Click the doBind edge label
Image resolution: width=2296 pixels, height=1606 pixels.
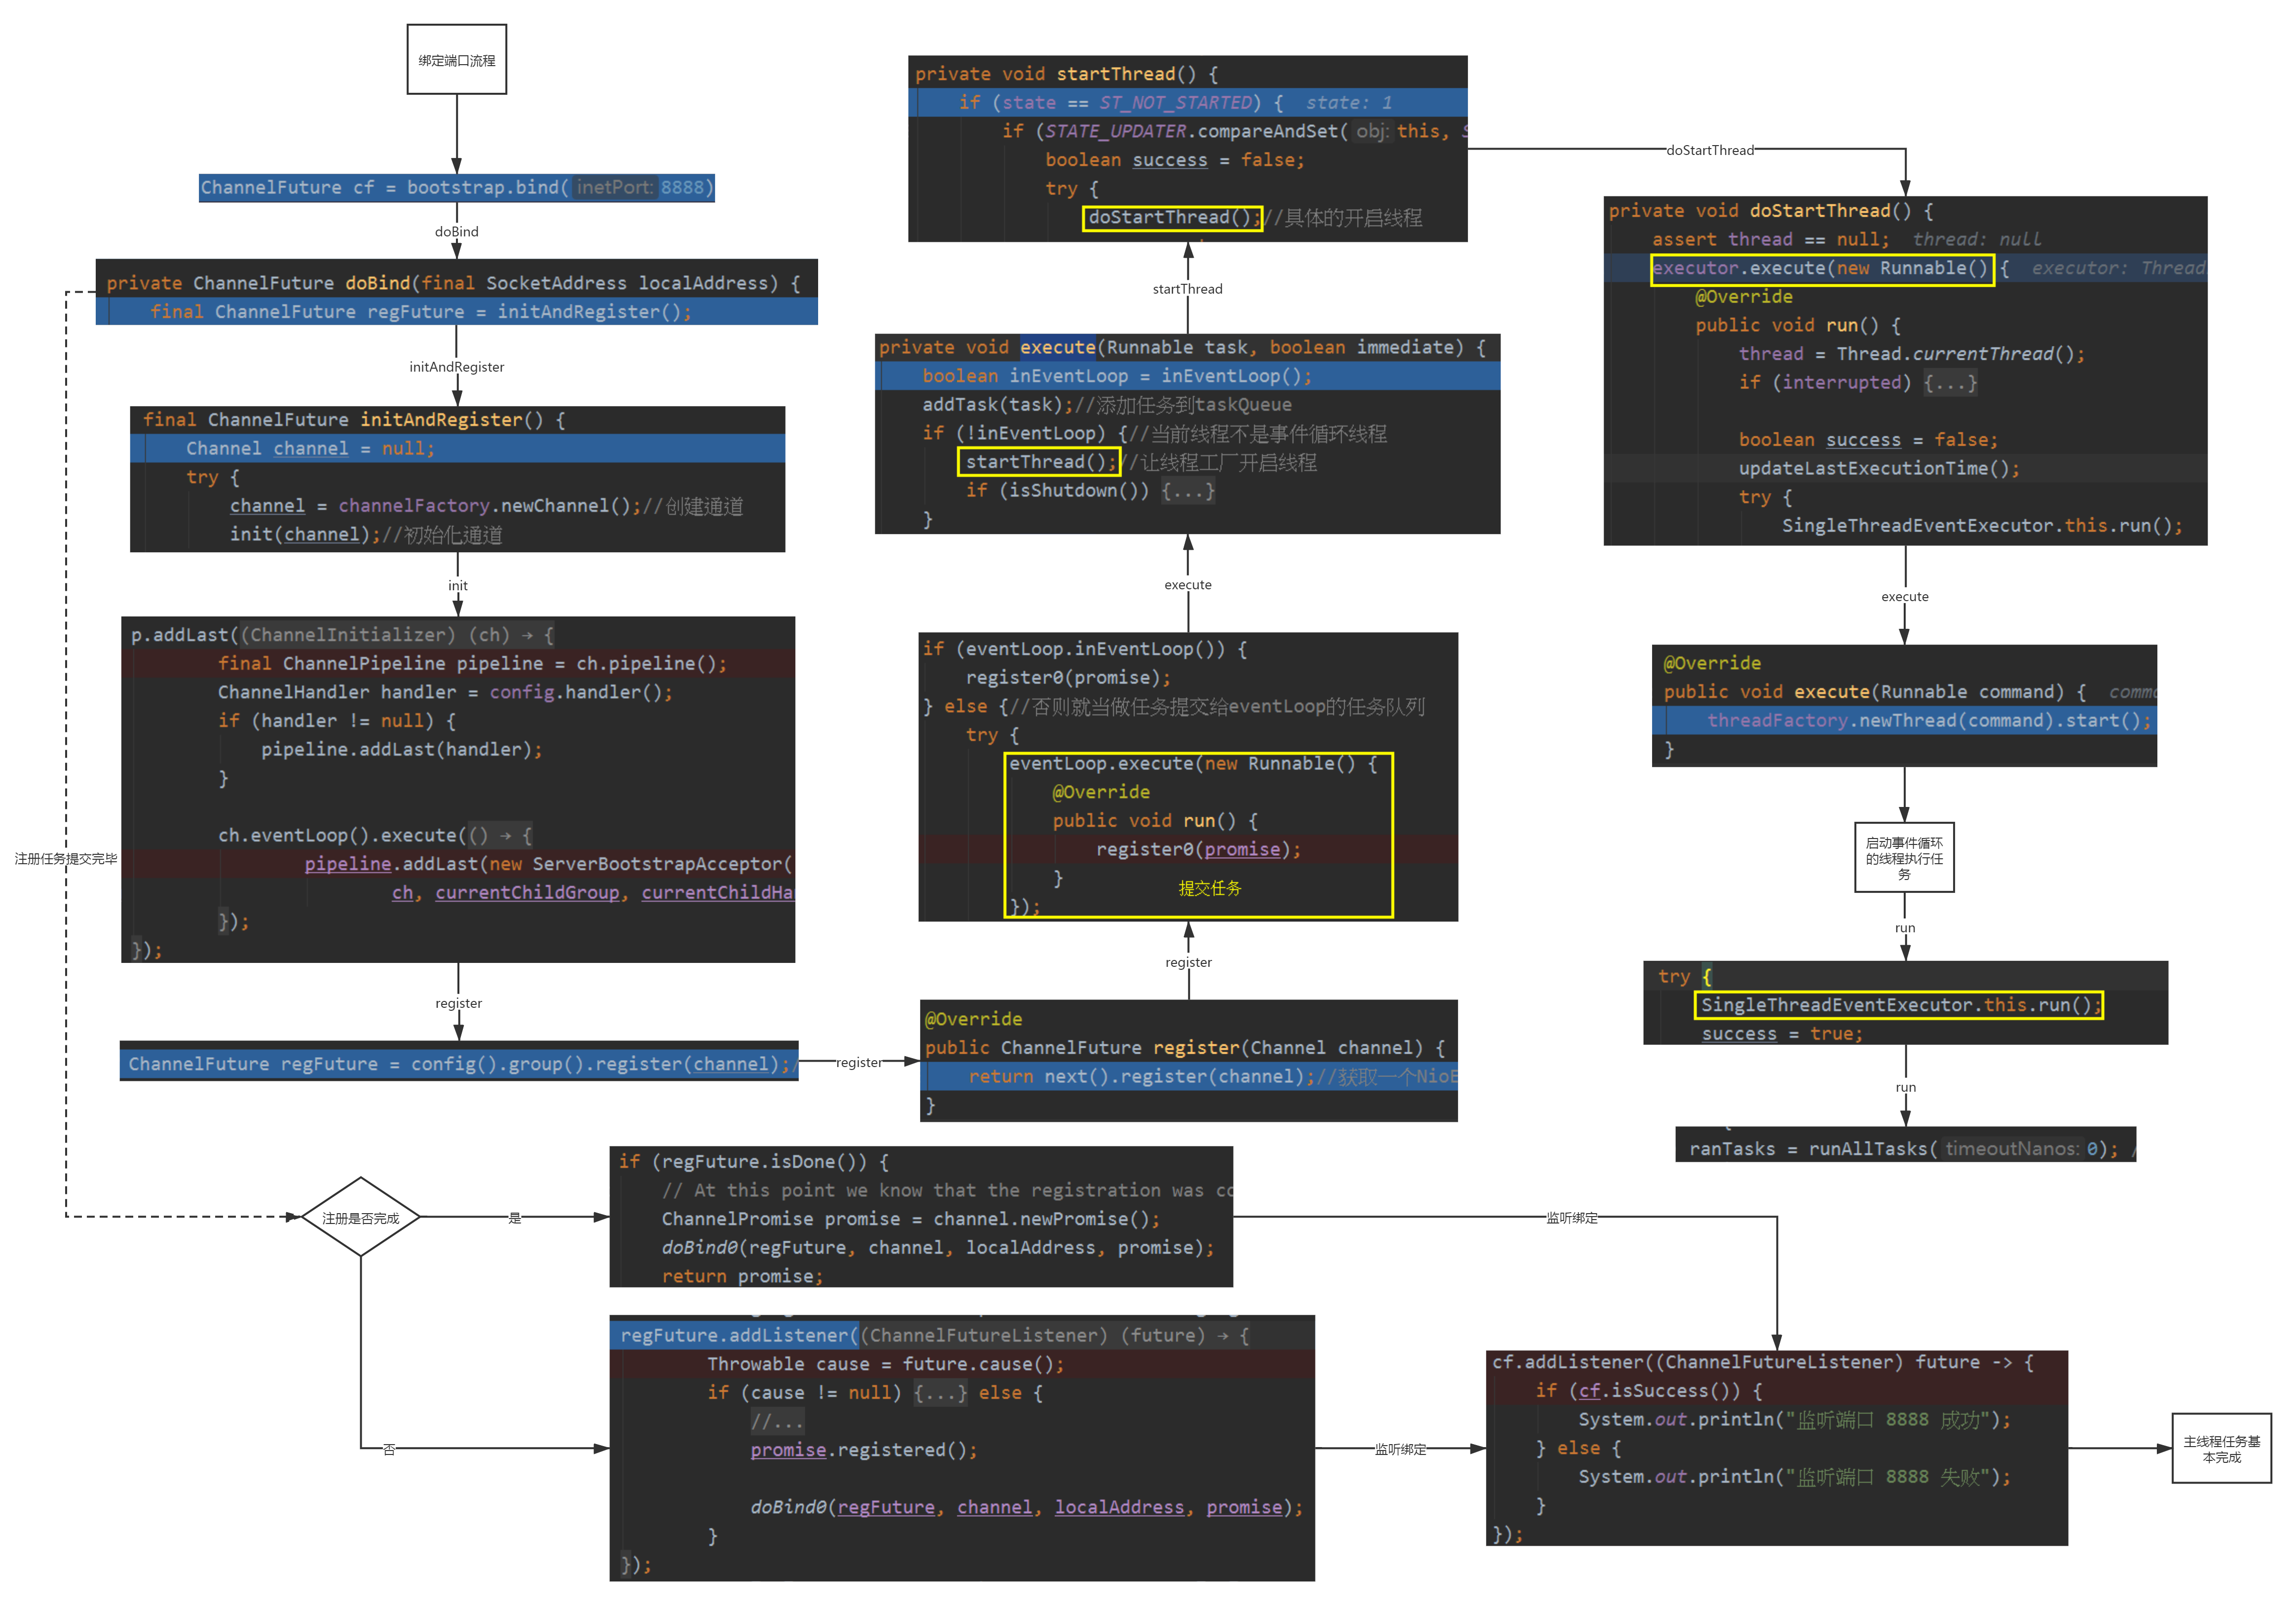click(x=457, y=231)
